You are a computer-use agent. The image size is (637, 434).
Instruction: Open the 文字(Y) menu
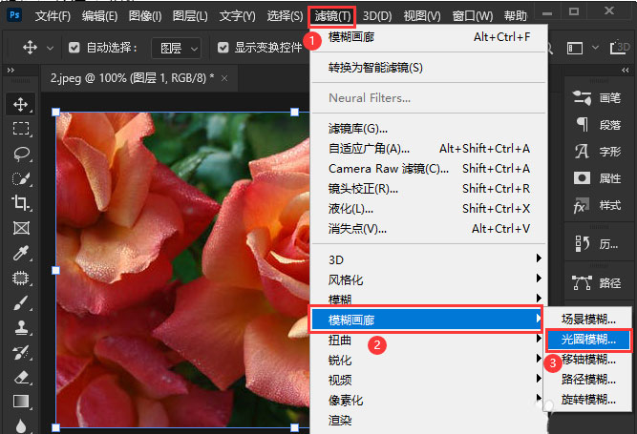pyautogui.click(x=238, y=16)
